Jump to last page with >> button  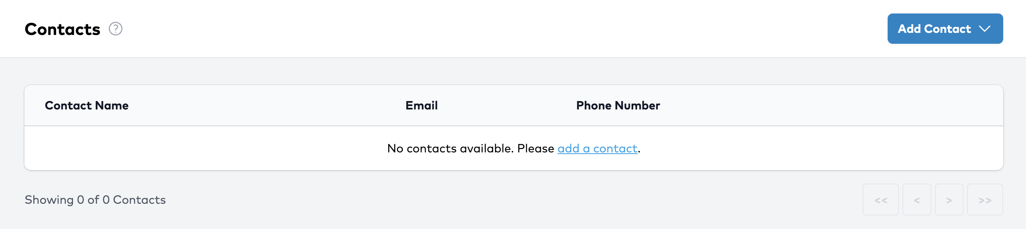point(985,200)
